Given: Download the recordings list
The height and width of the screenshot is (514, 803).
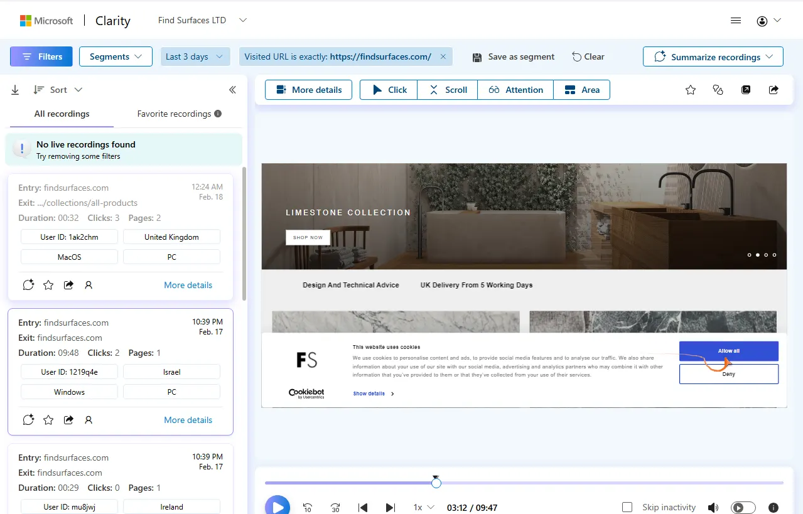Looking at the screenshot, I should coord(15,90).
